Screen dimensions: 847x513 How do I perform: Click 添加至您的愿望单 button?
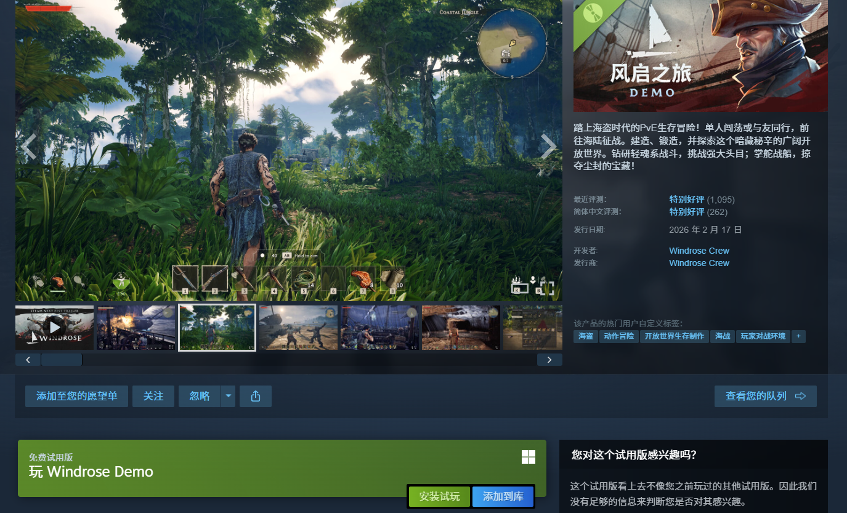pyautogui.click(x=77, y=396)
